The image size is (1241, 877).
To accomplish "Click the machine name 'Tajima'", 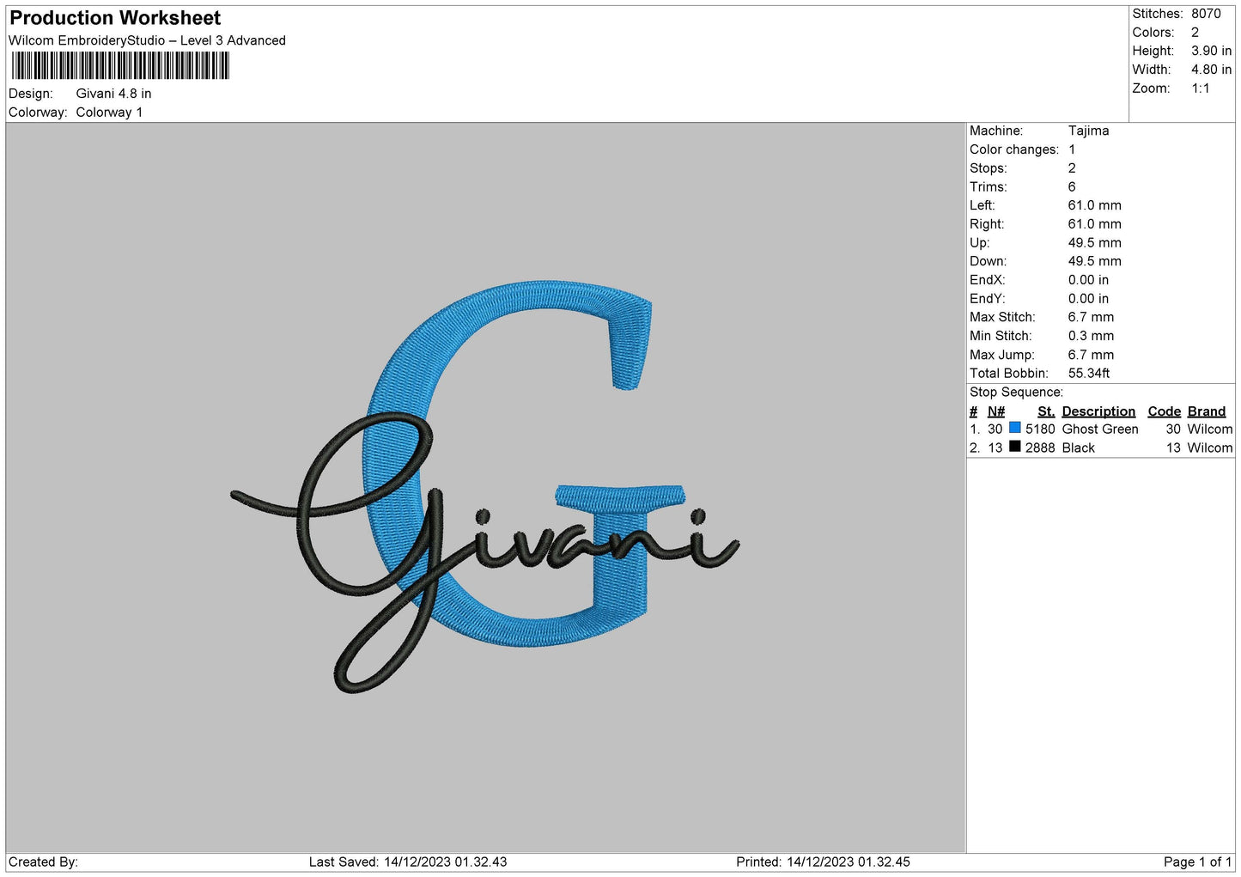I will (1088, 131).
